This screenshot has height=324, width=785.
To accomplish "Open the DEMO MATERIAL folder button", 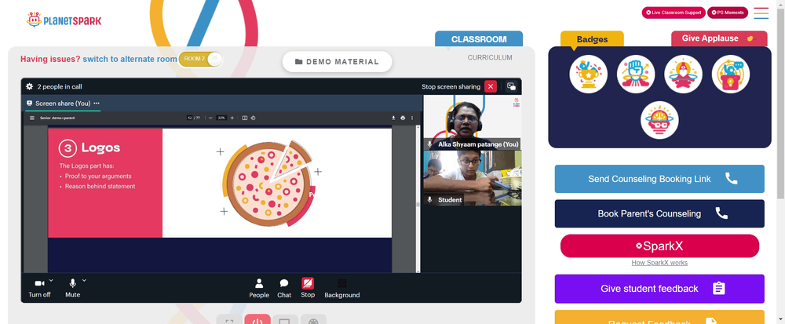I will coord(337,61).
